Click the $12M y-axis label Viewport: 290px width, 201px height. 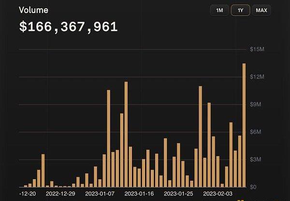point(256,77)
